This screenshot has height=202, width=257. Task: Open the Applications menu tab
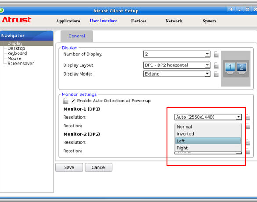[x=68, y=21]
